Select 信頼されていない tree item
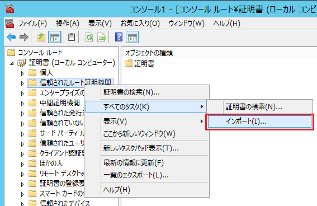 coord(61,123)
